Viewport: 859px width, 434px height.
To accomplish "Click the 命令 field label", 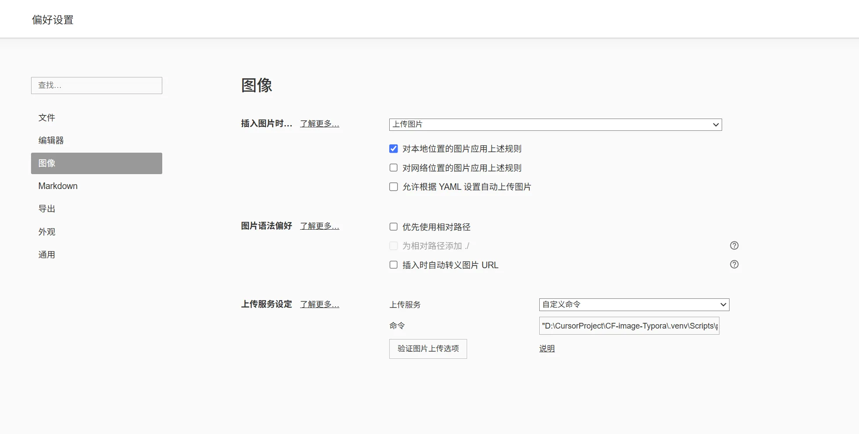I will [397, 325].
